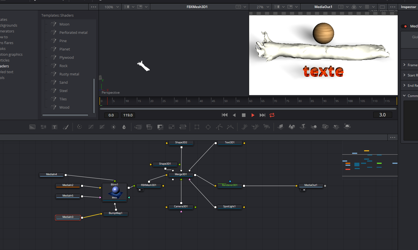418x250 pixels.
Task: Add a Resize node from the toolbar
Action: [x=172, y=127]
